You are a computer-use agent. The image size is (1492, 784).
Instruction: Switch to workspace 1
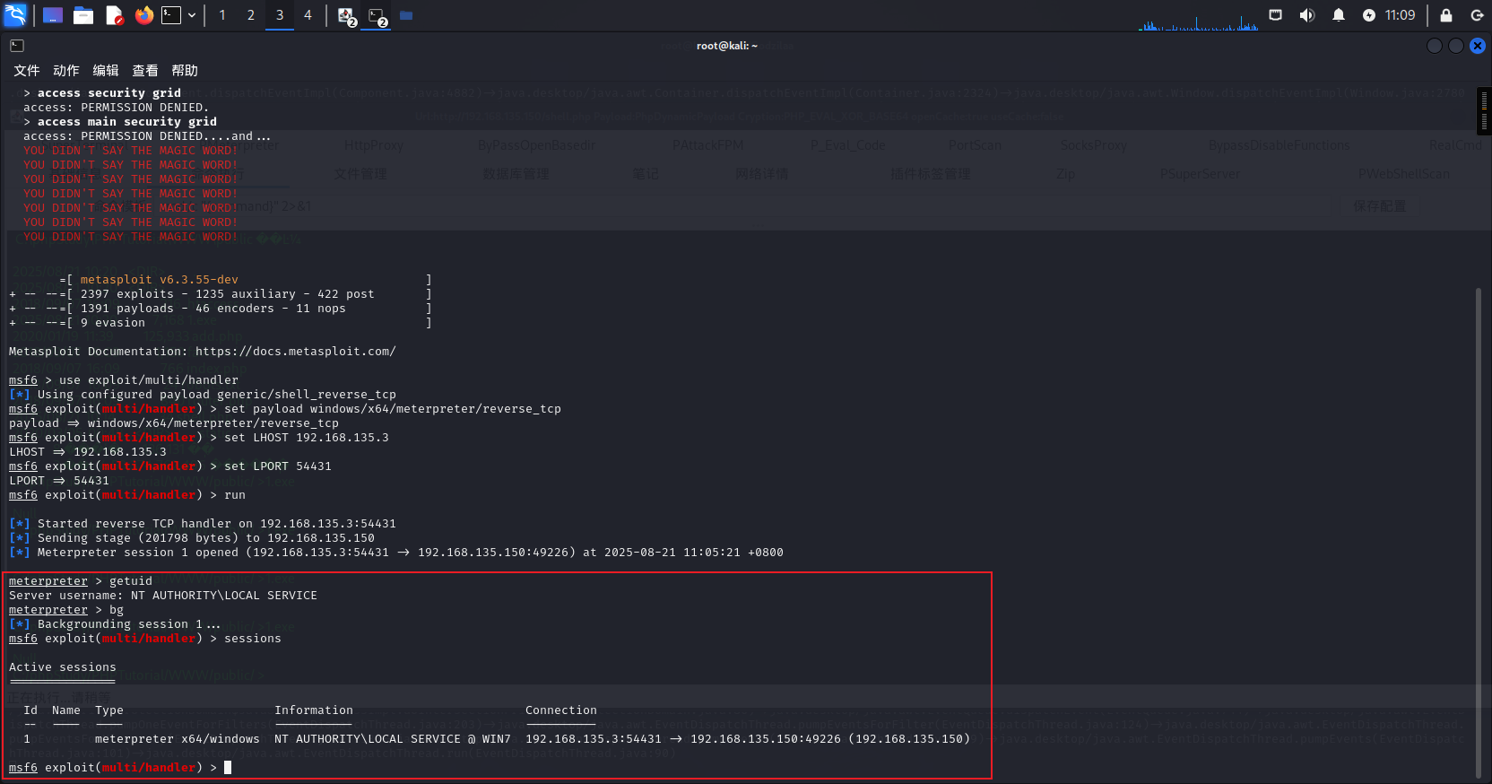click(222, 15)
